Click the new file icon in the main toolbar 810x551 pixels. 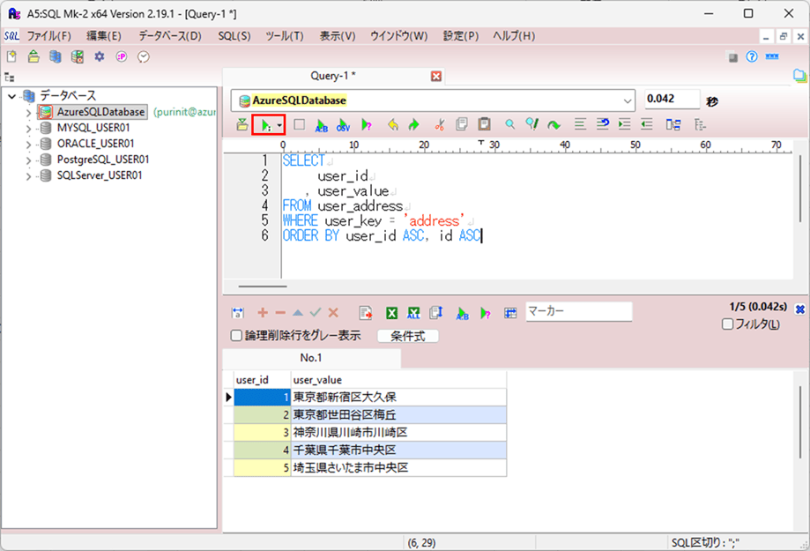11,56
